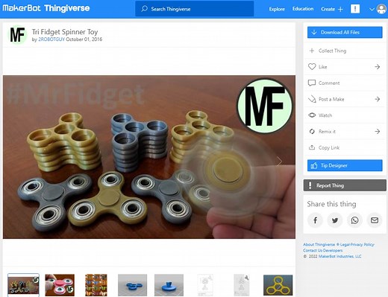This screenshot has width=388, height=297.
Task: Click the MF designer avatar by title
Action: click(x=17, y=34)
